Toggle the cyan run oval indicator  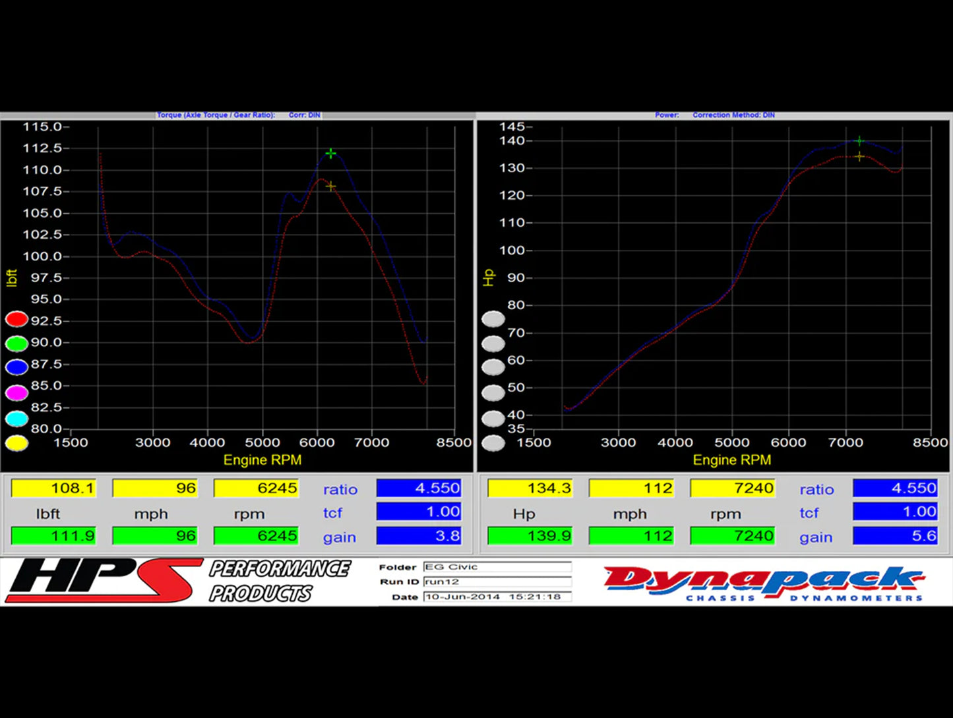click(16, 419)
